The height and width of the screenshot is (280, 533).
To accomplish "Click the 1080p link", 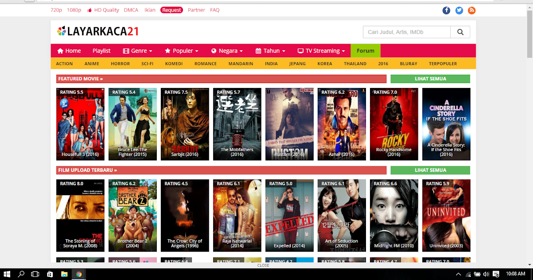I will coord(74,10).
